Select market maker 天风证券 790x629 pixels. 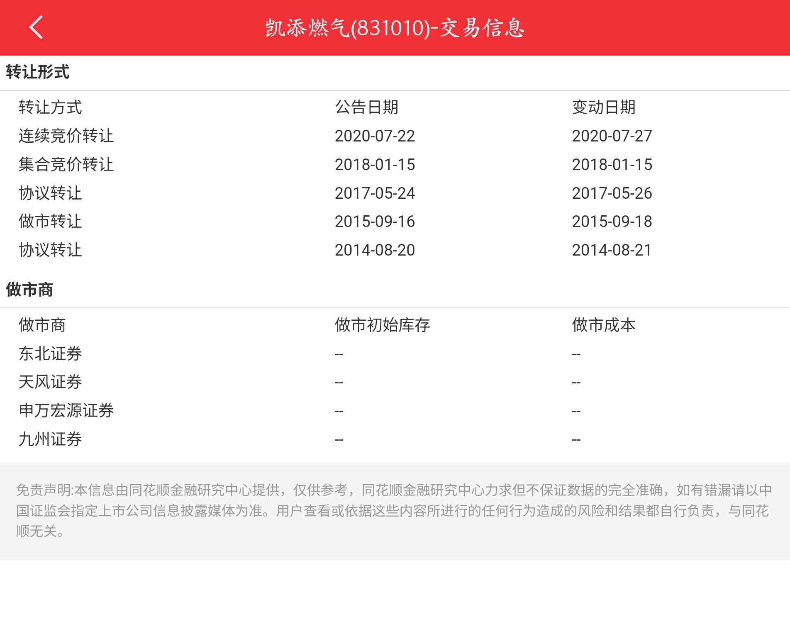(x=50, y=382)
